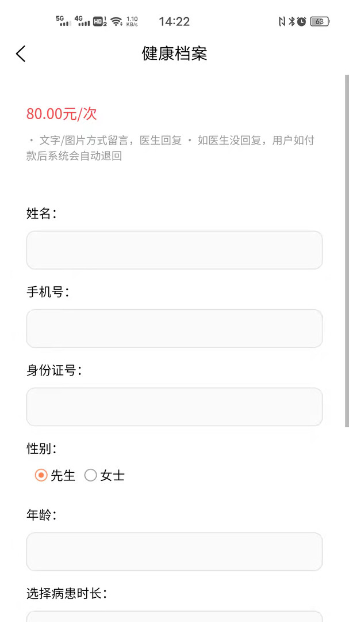Tap the 4G signal strength icon

82,21
